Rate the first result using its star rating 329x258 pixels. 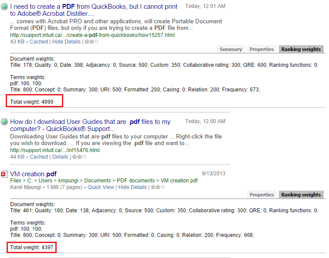click(92, 42)
